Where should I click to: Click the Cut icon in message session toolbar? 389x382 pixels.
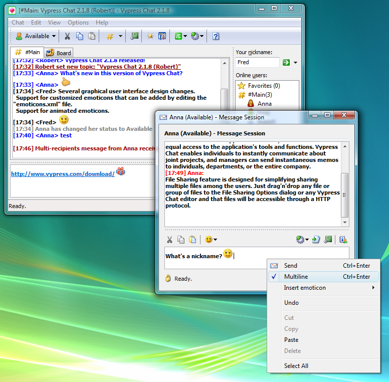pyautogui.click(x=170, y=240)
